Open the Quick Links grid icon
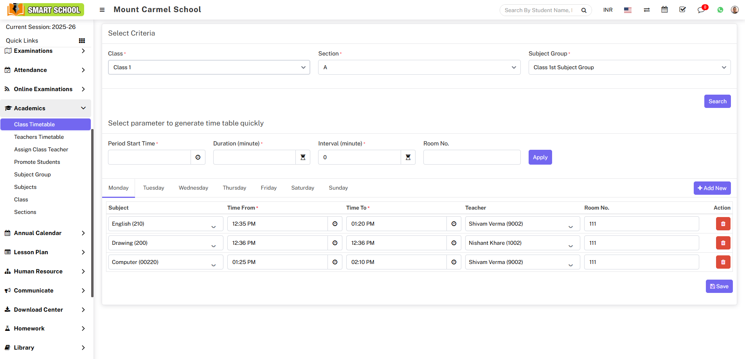 [x=82, y=41]
